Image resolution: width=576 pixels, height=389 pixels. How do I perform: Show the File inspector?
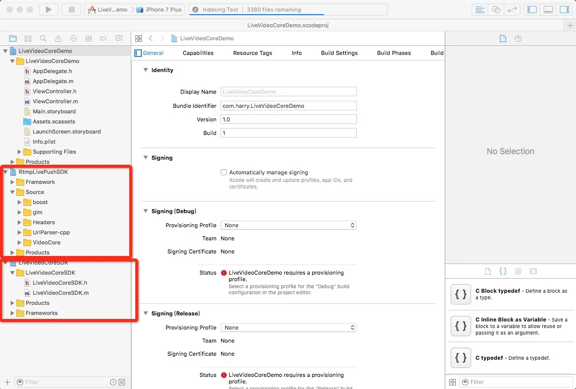(x=503, y=38)
